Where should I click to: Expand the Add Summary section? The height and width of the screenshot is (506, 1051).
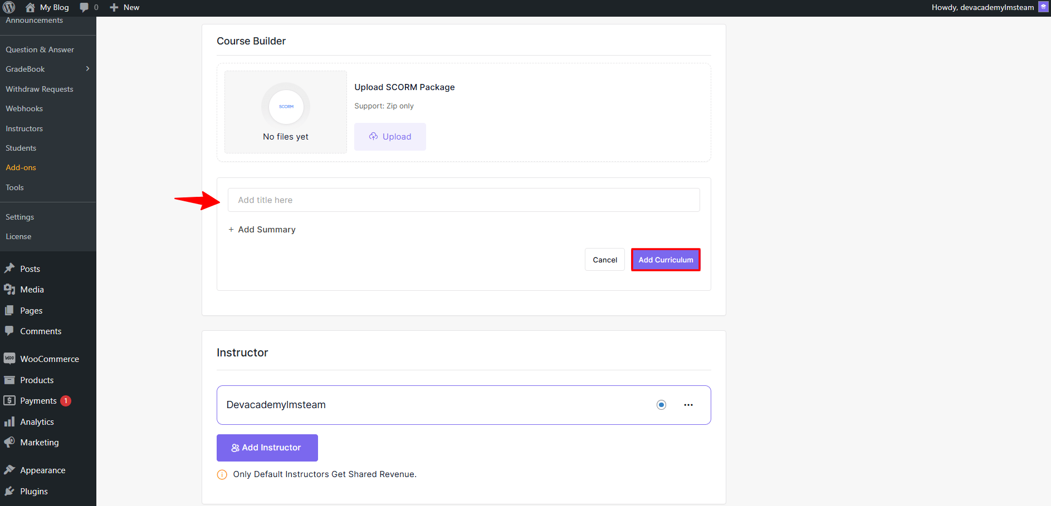(x=262, y=230)
